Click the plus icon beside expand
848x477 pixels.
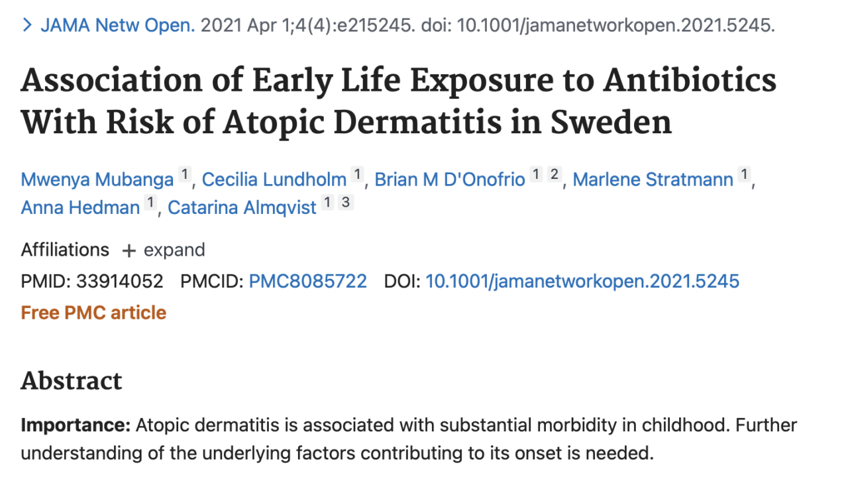[x=129, y=250]
